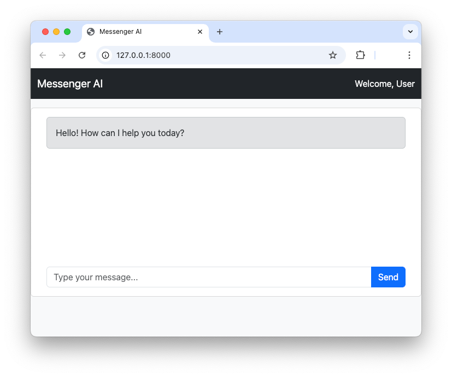Screen dimensions: 452x377
Task: Bookmark the page with the star icon
Action: (333, 55)
